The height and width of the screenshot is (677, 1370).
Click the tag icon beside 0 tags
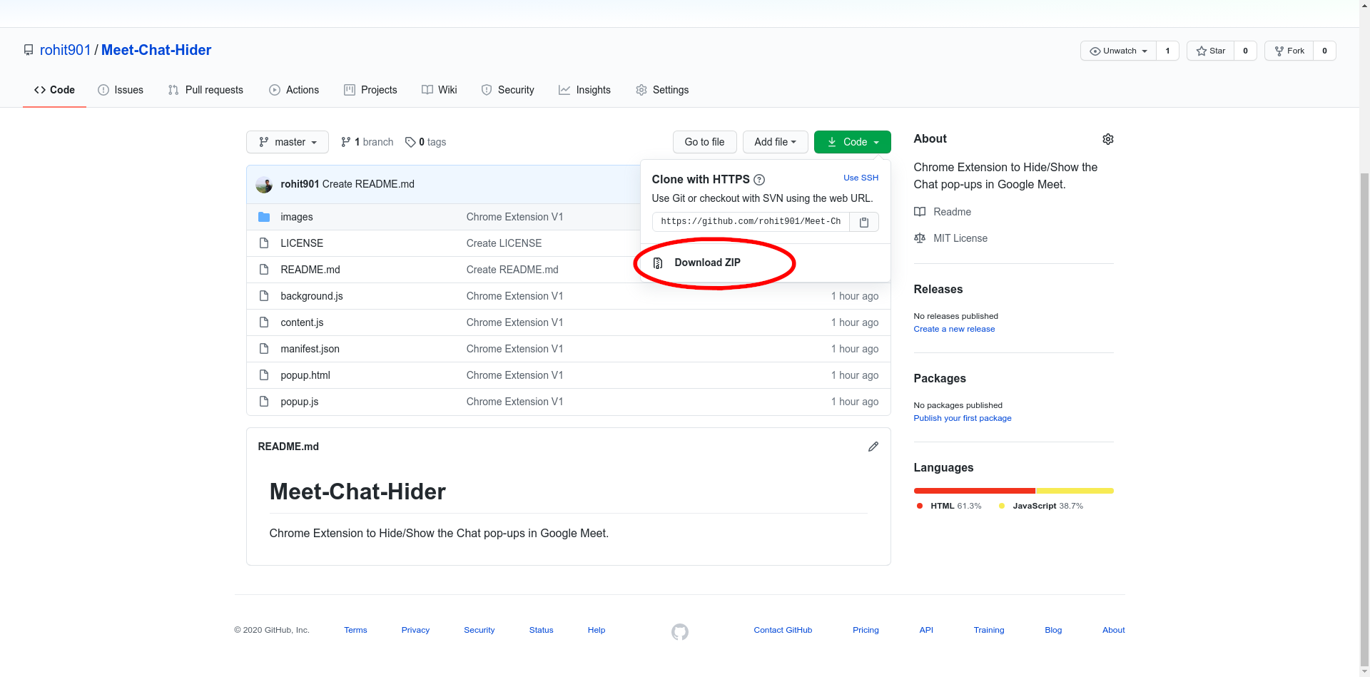[x=410, y=142]
